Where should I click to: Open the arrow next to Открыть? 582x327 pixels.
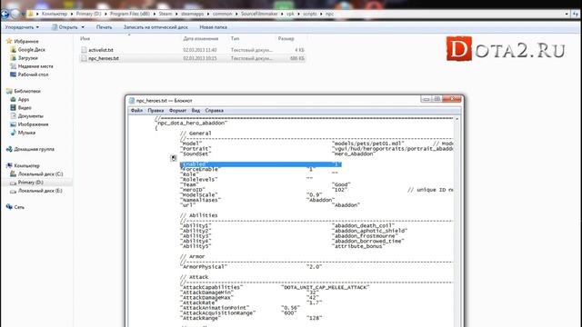(x=83, y=27)
